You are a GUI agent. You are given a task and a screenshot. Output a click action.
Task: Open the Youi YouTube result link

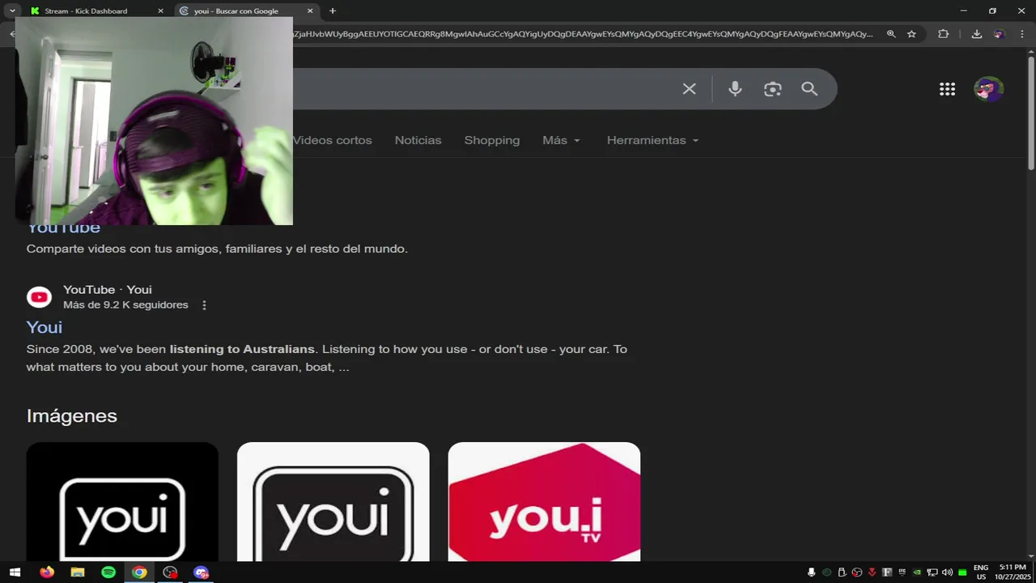(x=45, y=327)
